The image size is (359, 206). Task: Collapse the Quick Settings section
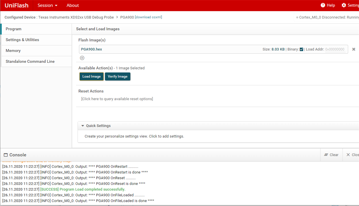coord(83,126)
